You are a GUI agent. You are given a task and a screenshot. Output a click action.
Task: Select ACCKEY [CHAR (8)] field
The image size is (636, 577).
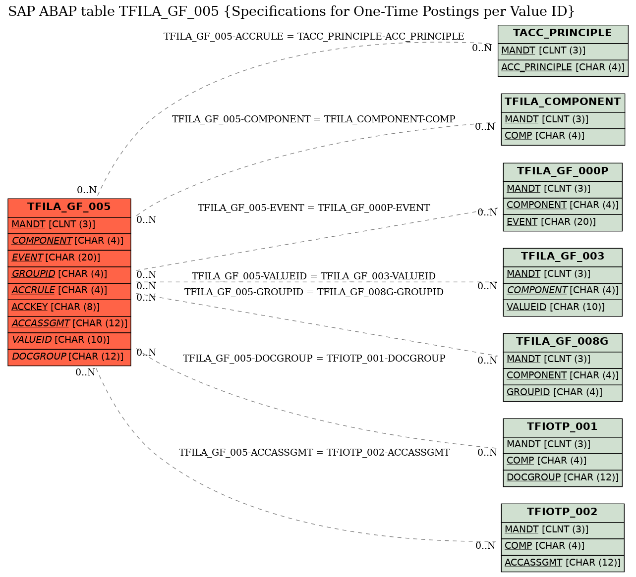click(69, 308)
